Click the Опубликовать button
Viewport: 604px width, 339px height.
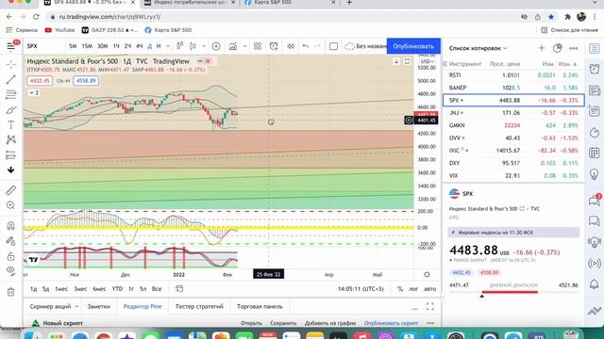(413, 46)
